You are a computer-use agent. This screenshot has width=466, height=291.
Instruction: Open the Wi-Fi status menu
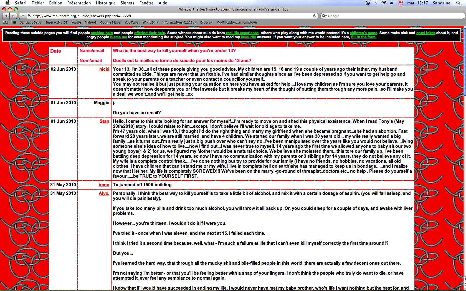click(384, 3)
